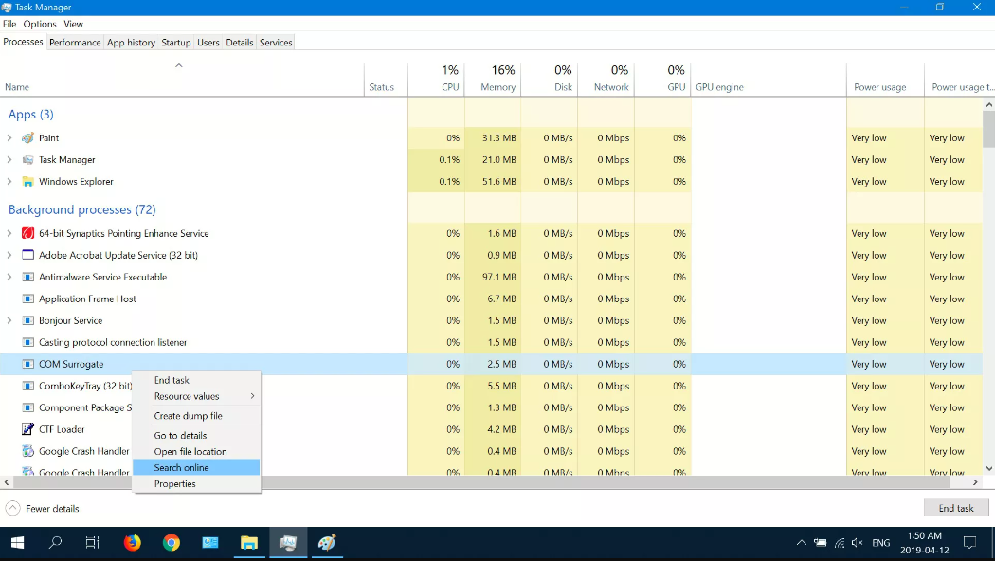The image size is (995, 561).
Task: Expand the Bonjour Service row
Action: [9, 320]
